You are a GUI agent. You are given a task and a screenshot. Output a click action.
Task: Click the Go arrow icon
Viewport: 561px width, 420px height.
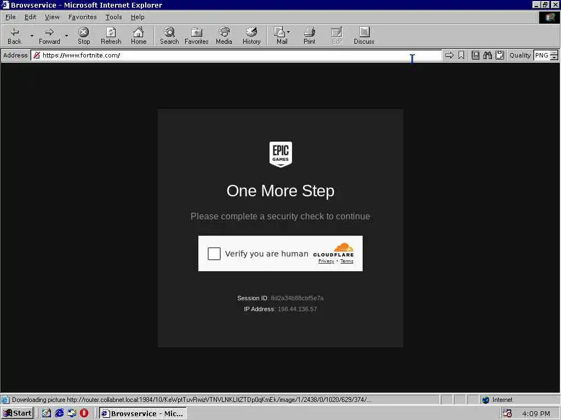(449, 55)
